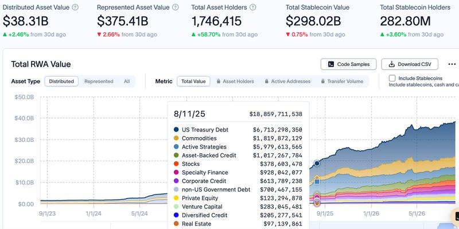Screen dimensions: 459x229
Task: Click the lock icon beside Asset Holders metric
Action: click(219, 81)
